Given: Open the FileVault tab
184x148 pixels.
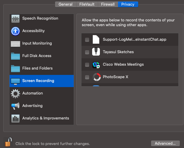Looking at the screenshot, I should 87,4.
